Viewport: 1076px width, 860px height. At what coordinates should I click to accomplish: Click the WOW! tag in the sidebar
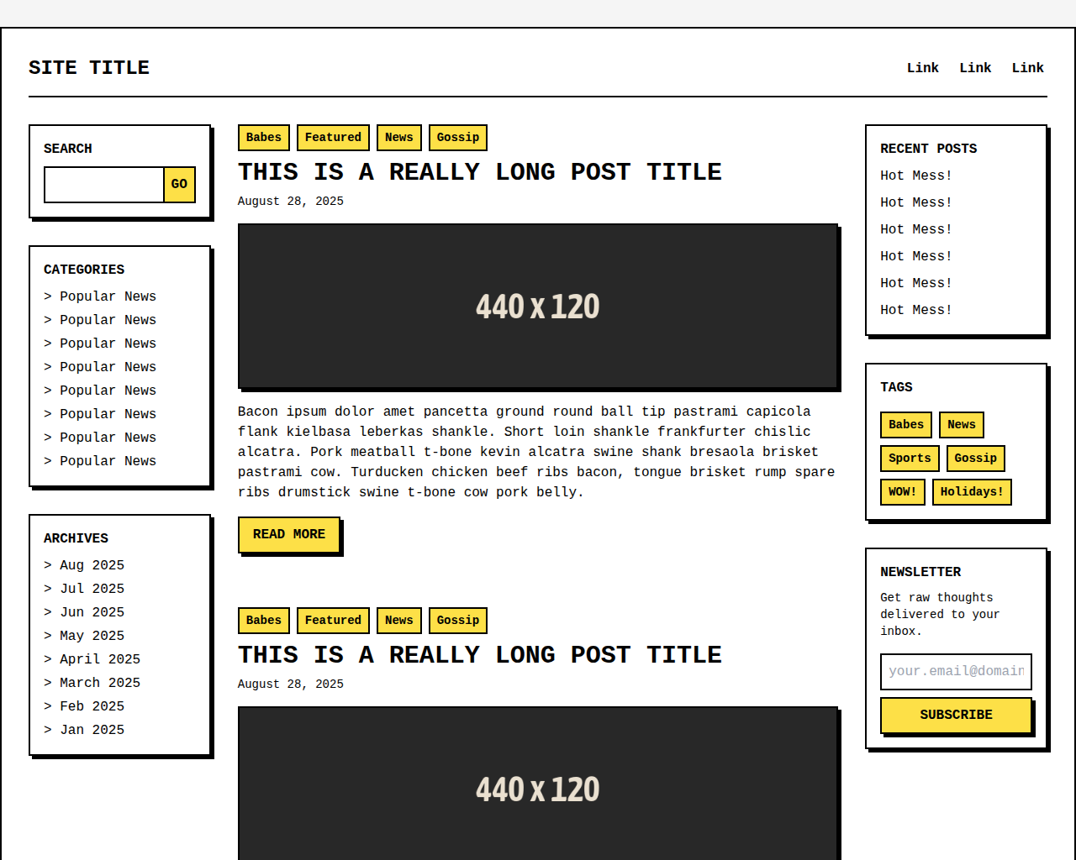902,491
